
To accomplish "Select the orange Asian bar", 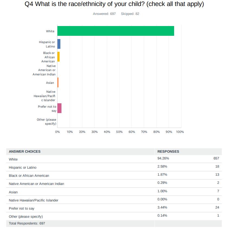I will [x=58, y=82].
